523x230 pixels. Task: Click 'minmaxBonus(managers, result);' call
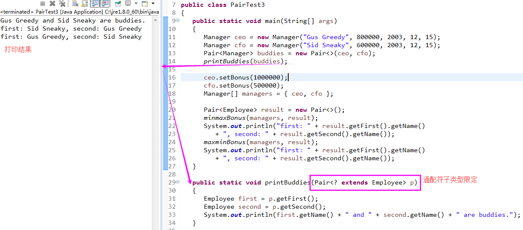pyautogui.click(x=261, y=118)
